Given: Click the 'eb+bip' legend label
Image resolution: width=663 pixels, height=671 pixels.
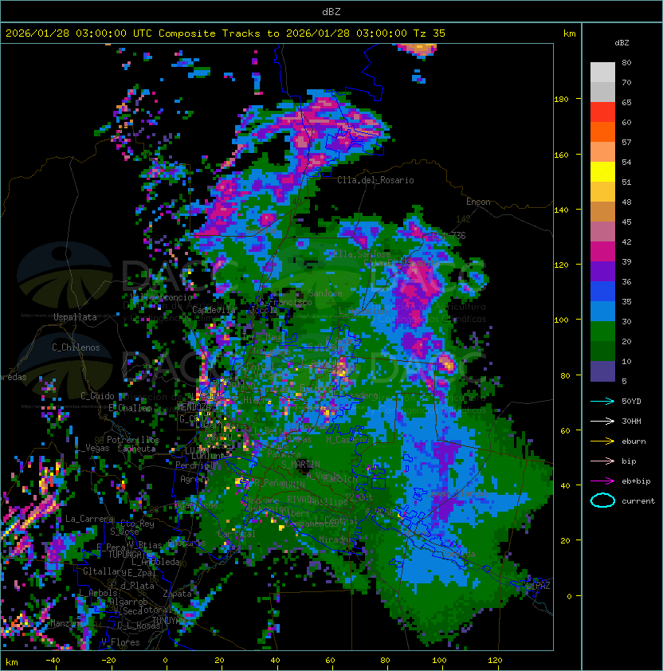Looking at the screenshot, I should point(636,481).
